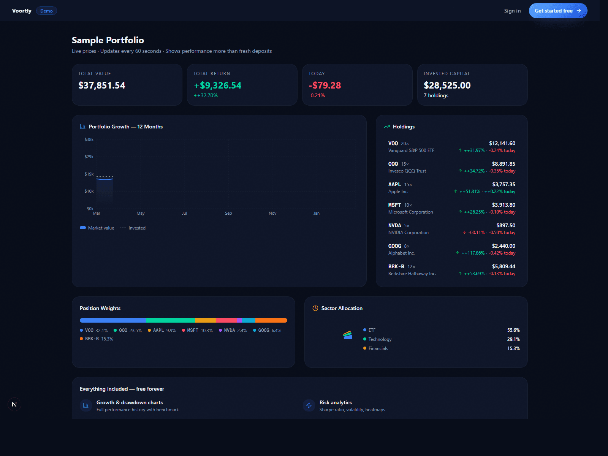608x456 pixels.
Task: Toggle the Invested legend entry
Action: coord(133,228)
